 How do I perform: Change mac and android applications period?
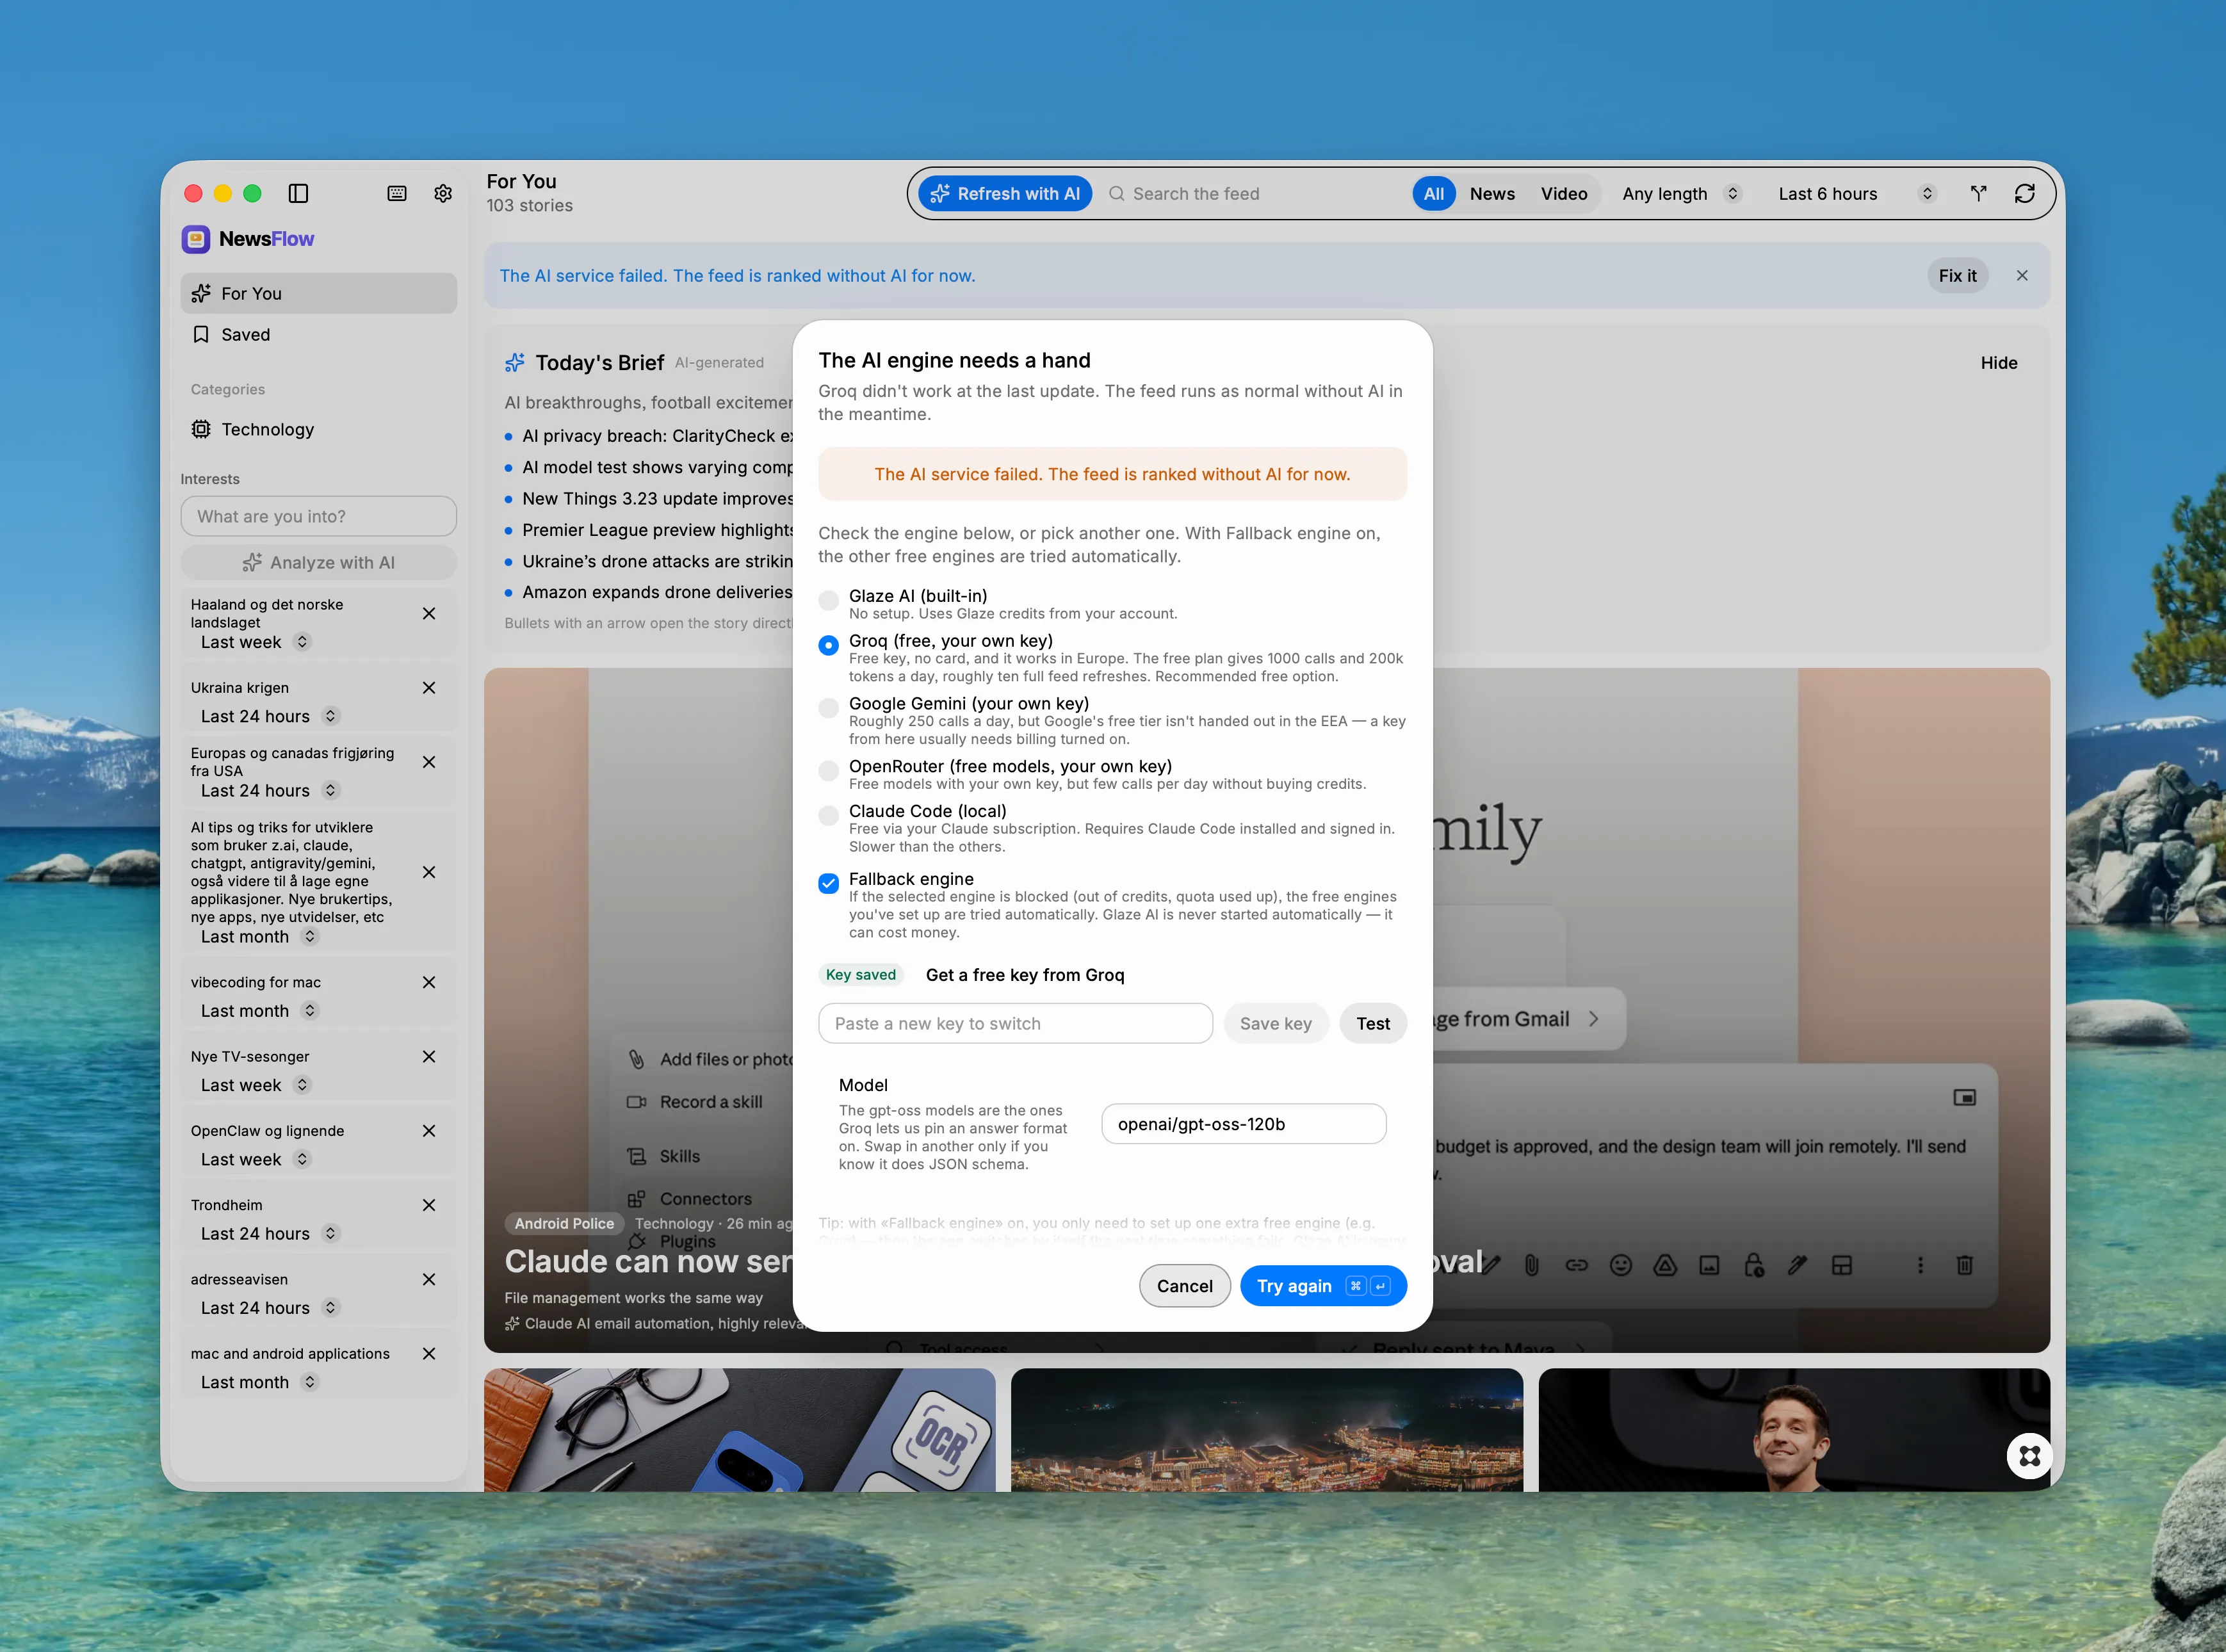[x=260, y=1382]
